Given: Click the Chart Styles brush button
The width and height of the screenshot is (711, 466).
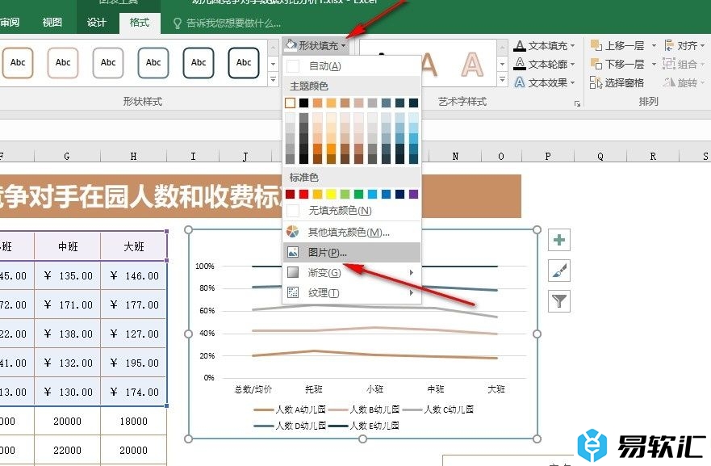Looking at the screenshot, I should coord(559,271).
